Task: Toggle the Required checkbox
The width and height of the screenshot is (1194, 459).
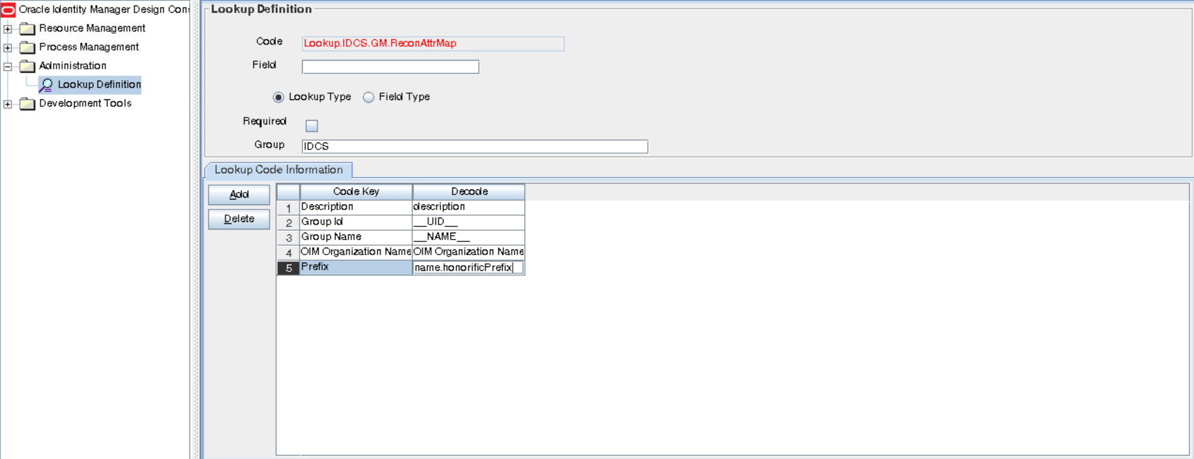Action: (312, 126)
